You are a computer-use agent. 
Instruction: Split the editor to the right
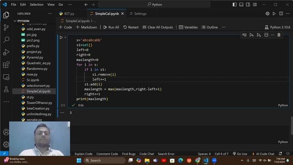(x=281, y=14)
